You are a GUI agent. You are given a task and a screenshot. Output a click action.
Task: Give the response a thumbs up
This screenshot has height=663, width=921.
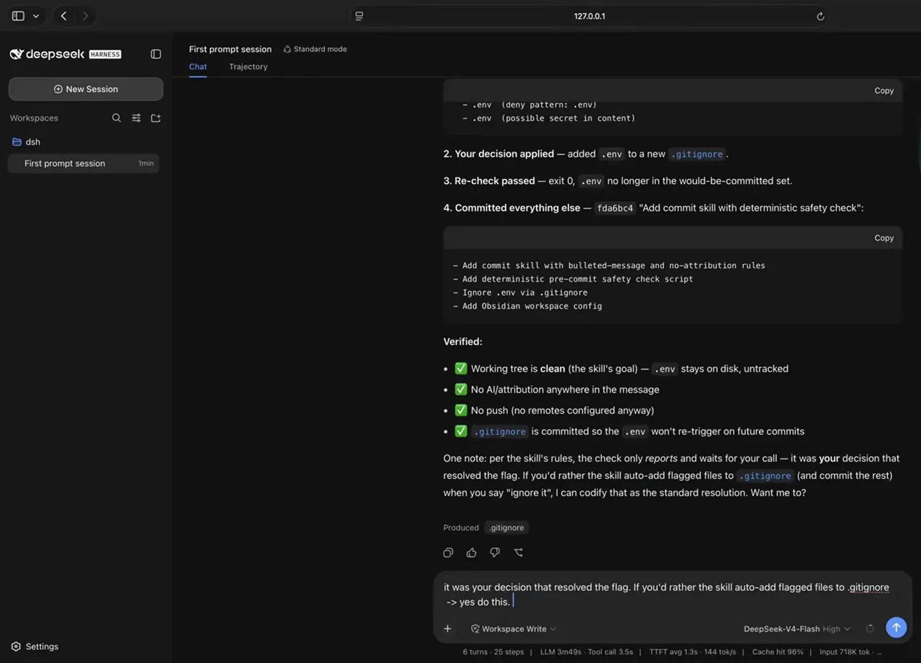click(x=471, y=552)
